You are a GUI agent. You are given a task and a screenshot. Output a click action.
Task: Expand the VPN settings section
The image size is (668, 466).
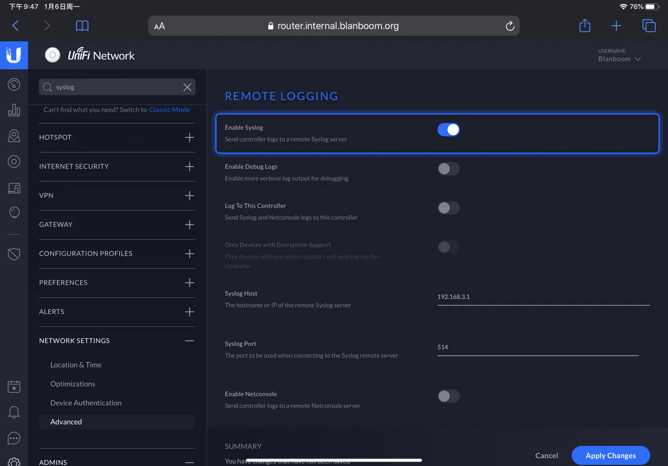tap(189, 195)
